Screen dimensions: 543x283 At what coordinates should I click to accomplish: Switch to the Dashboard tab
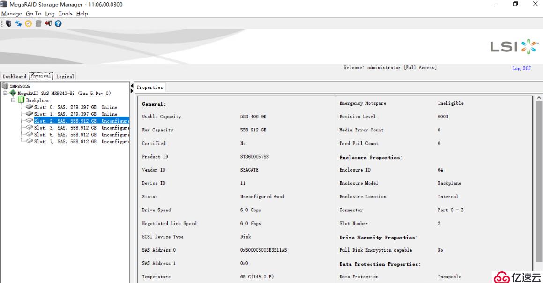[x=14, y=76]
